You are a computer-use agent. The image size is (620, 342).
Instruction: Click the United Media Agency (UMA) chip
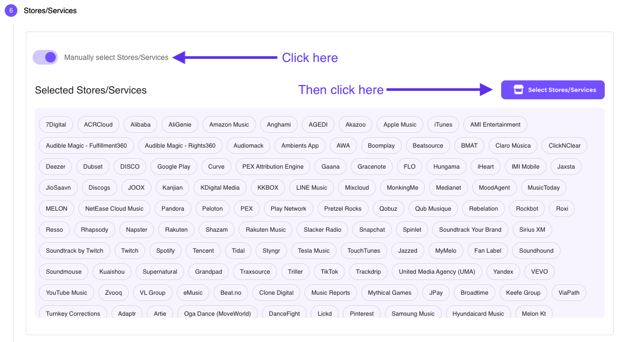(x=436, y=272)
